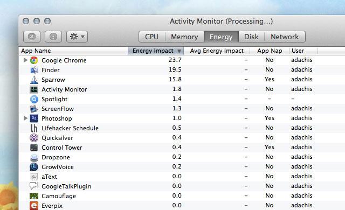
Task: Click the Dropzone app icon
Action: tap(34, 157)
